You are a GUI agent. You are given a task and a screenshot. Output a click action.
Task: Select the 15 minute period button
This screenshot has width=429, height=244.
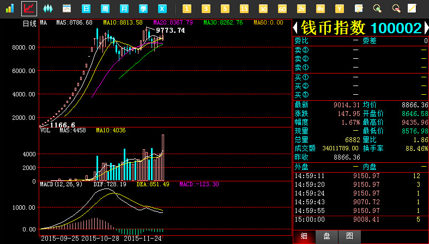(244, 9)
